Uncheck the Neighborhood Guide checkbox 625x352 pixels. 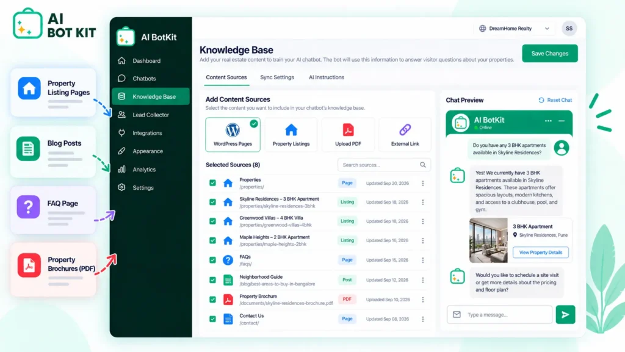[212, 280]
